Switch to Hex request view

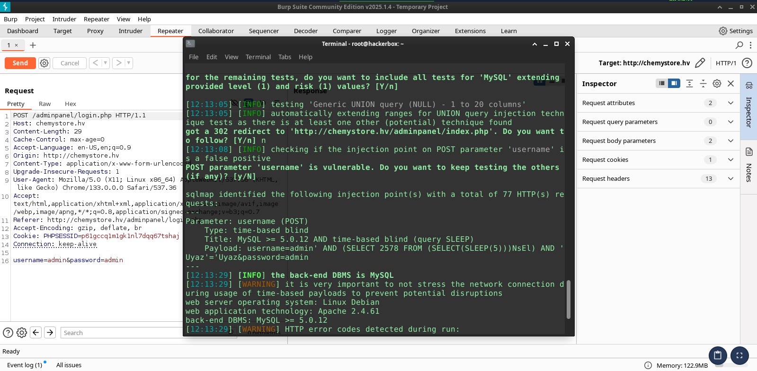coord(71,104)
